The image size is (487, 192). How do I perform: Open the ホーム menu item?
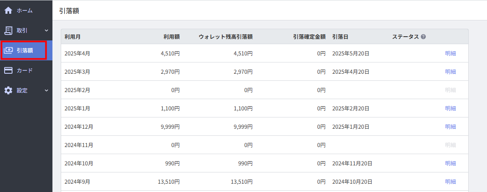click(25, 10)
